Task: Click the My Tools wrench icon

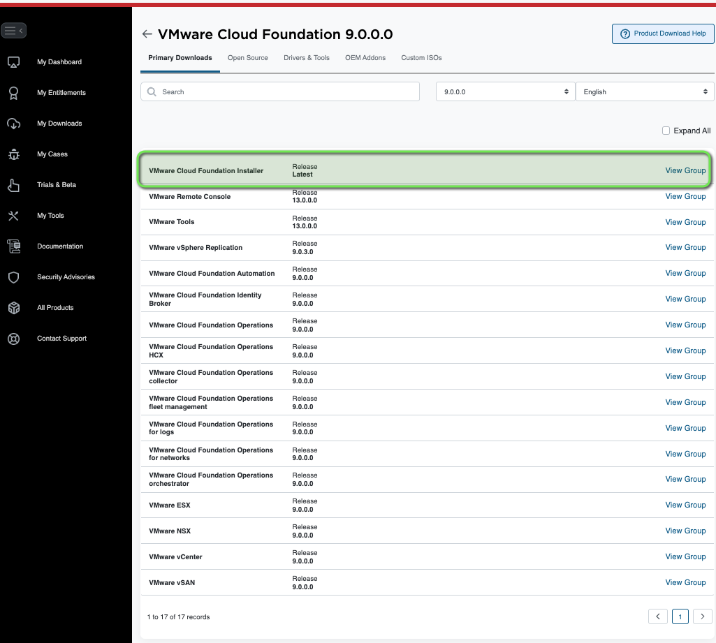Action: click(x=14, y=216)
